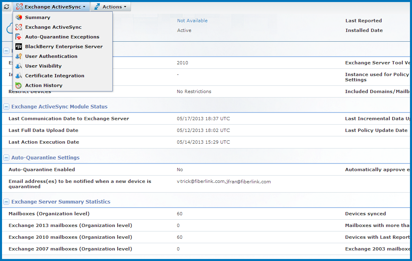The height and width of the screenshot is (261, 412).
Task: Click Last Communication Date to Exchange Server label
Action: point(69,119)
